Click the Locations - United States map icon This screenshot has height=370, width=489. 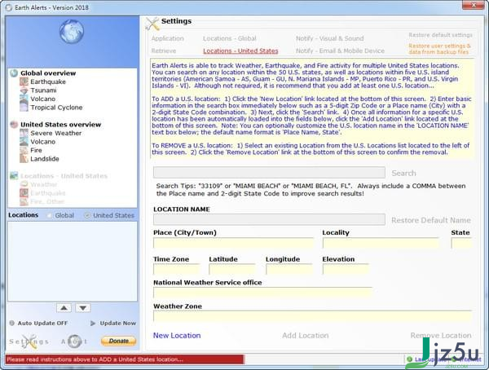[14, 176]
